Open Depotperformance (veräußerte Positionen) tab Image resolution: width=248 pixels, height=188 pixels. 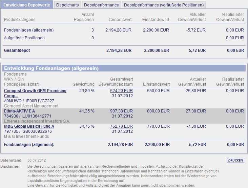point(164,5)
